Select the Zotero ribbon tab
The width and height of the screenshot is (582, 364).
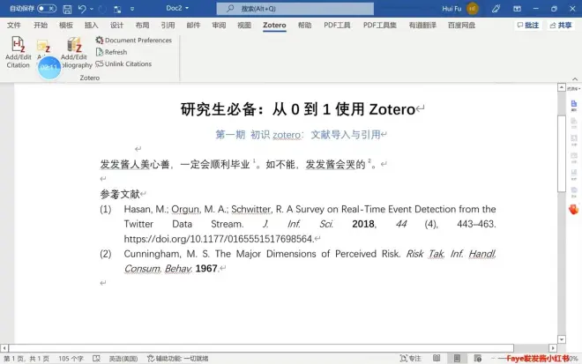[274, 25]
